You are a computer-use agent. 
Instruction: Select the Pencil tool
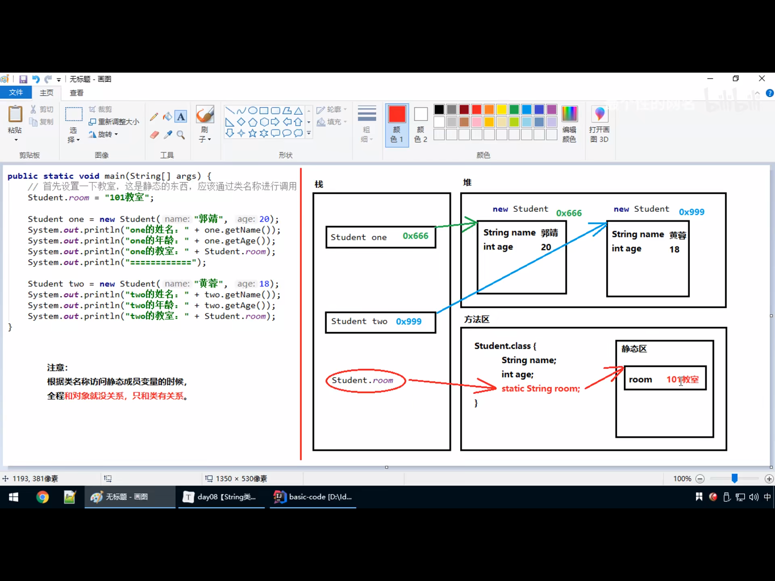click(x=154, y=117)
